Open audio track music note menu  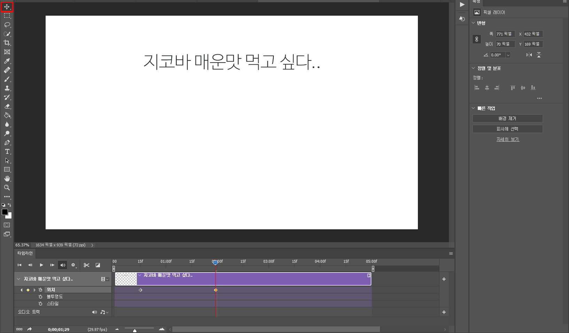[x=104, y=312]
